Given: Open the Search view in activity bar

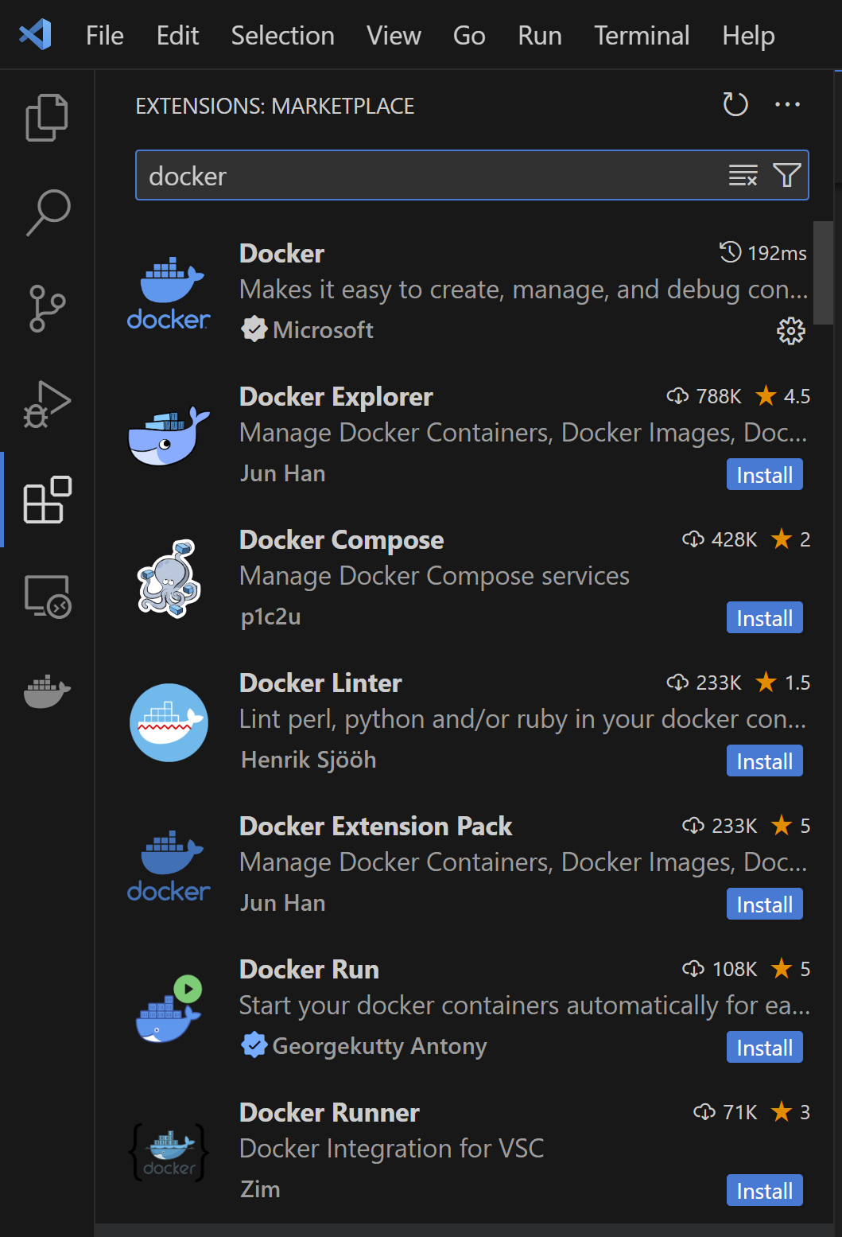Looking at the screenshot, I should pos(48,212).
